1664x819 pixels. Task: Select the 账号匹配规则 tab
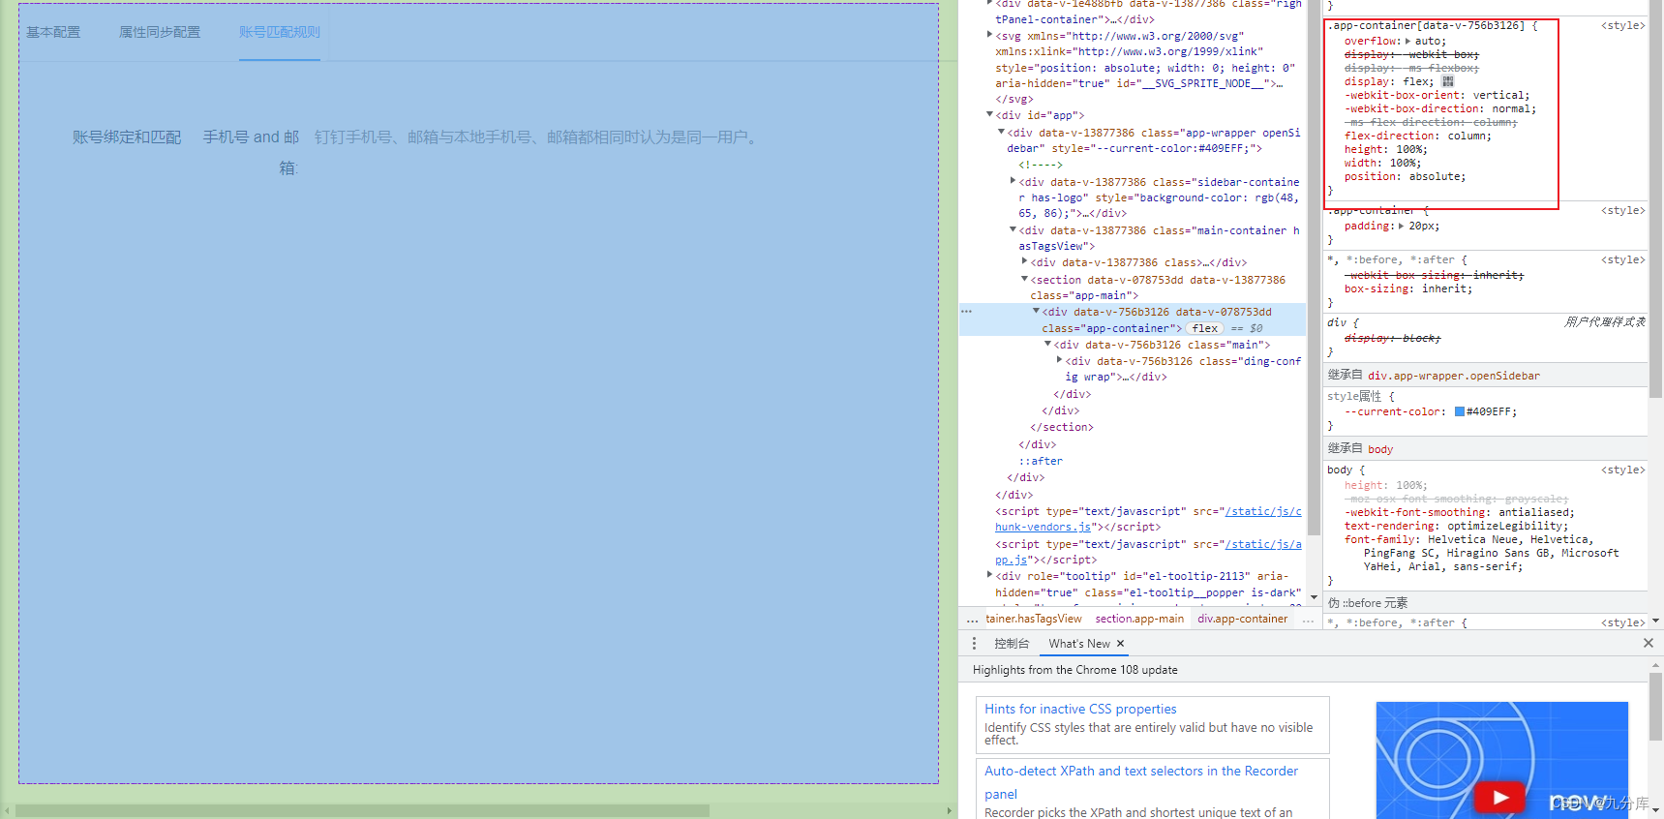point(280,32)
